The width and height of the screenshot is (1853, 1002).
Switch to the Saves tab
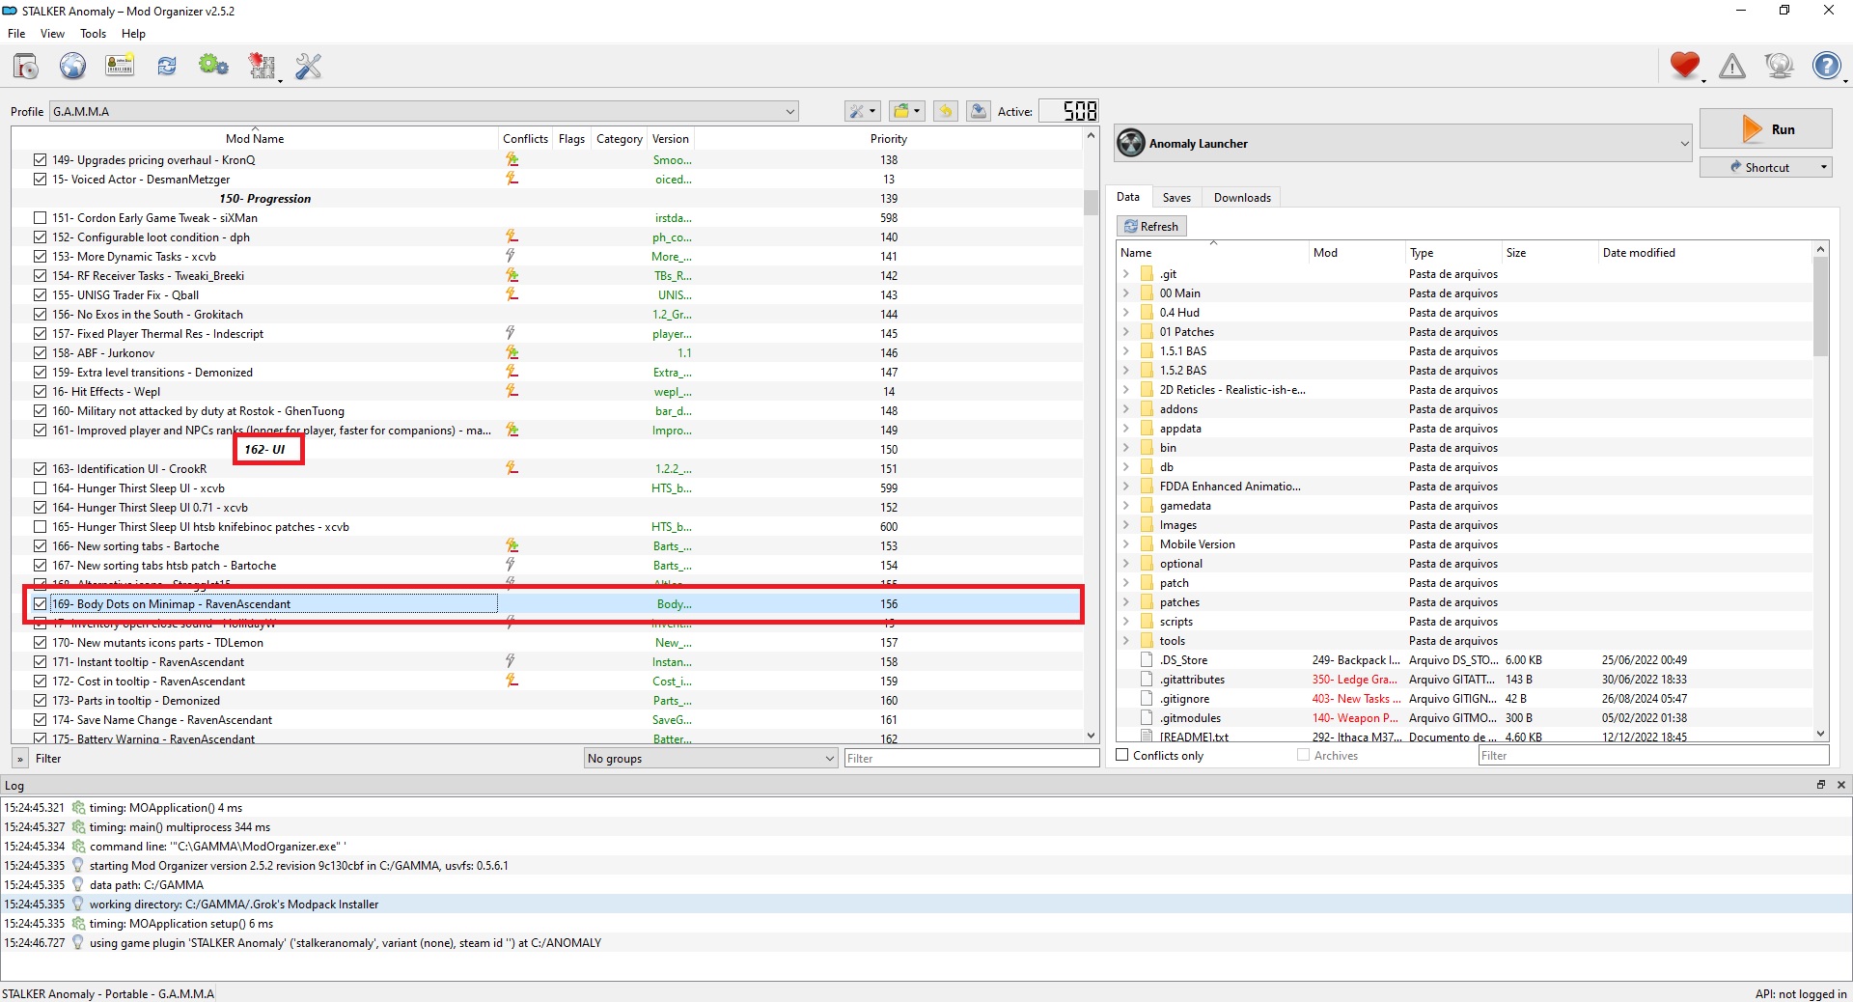point(1176,198)
